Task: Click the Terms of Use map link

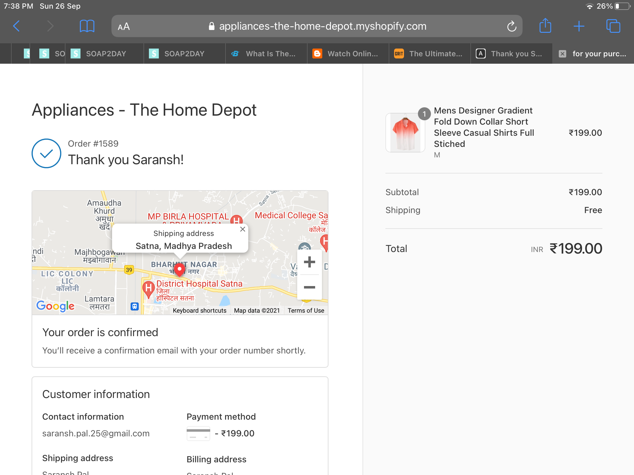Action: click(x=306, y=310)
